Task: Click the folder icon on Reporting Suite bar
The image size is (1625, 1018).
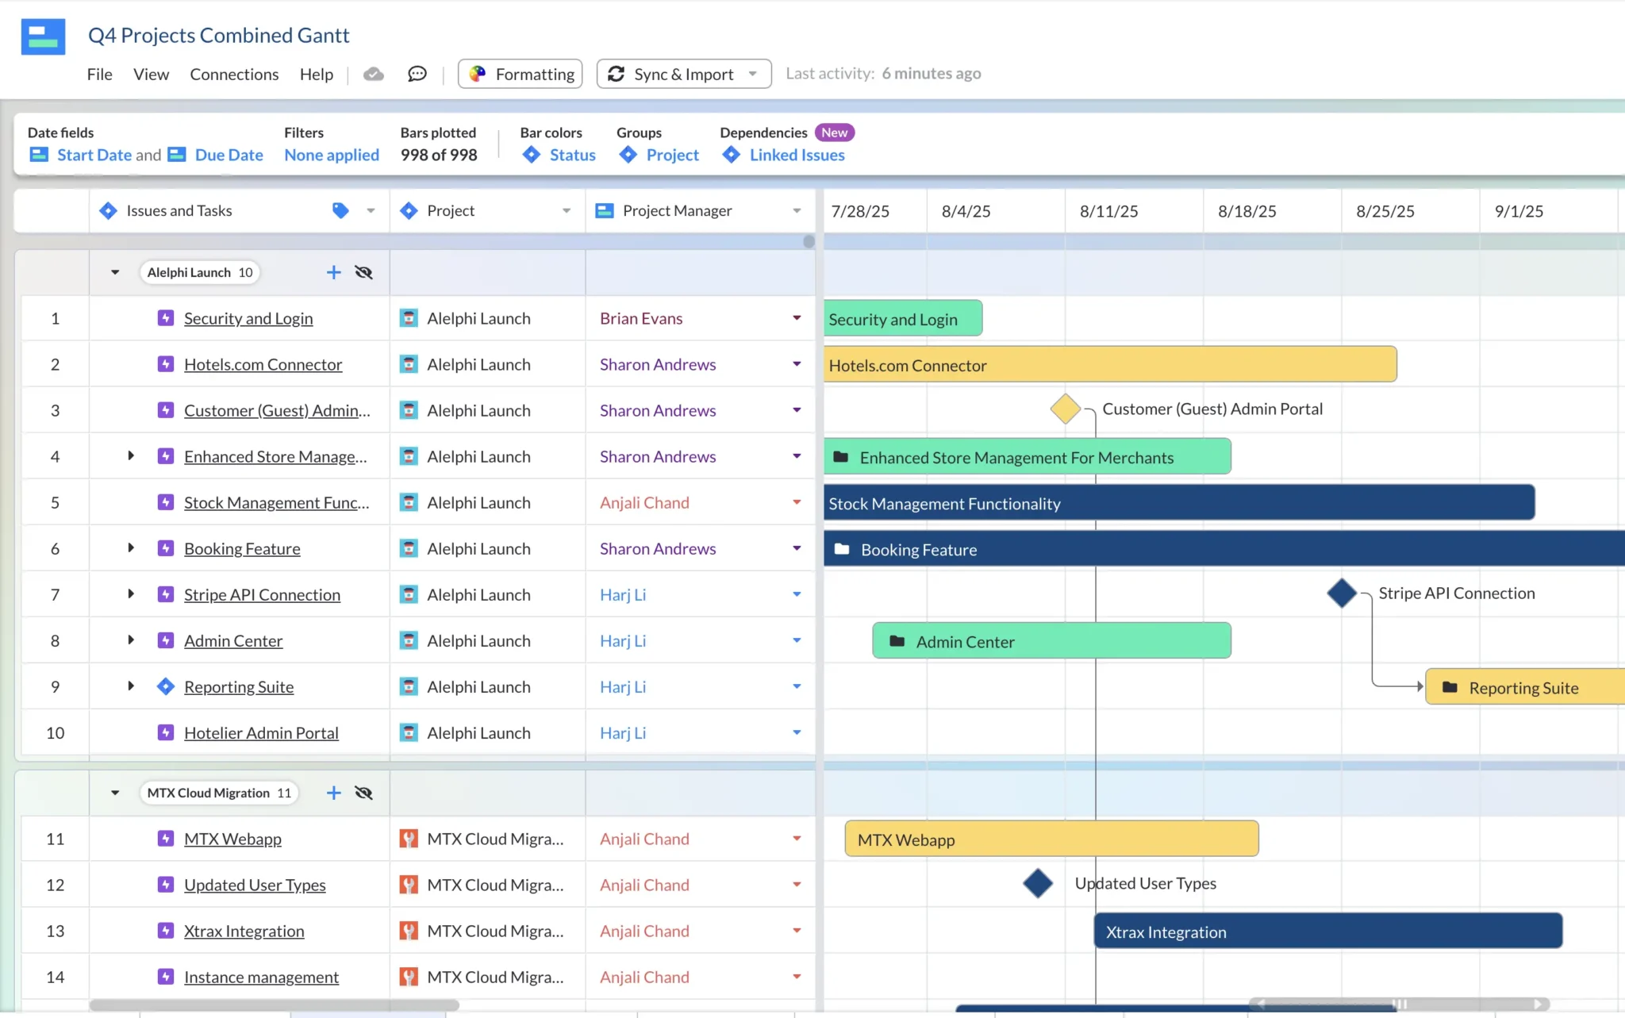Action: click(1450, 687)
